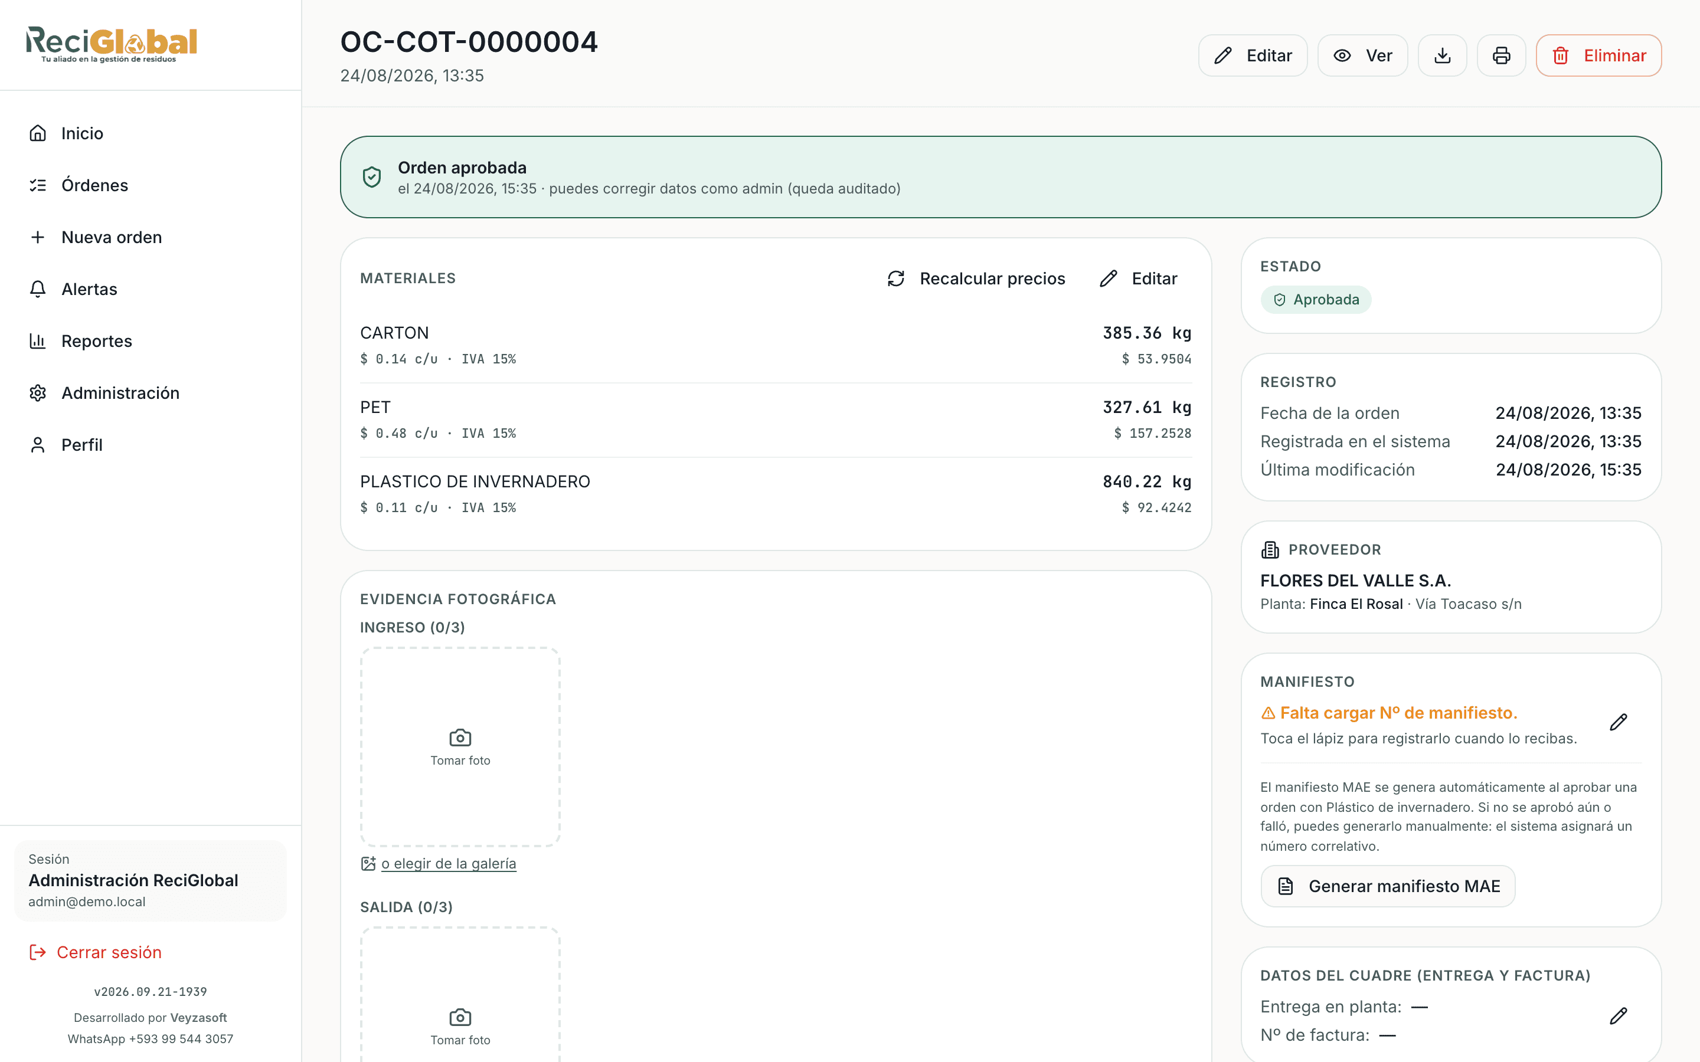Click the plus icon for Nueva orden

tap(38, 237)
